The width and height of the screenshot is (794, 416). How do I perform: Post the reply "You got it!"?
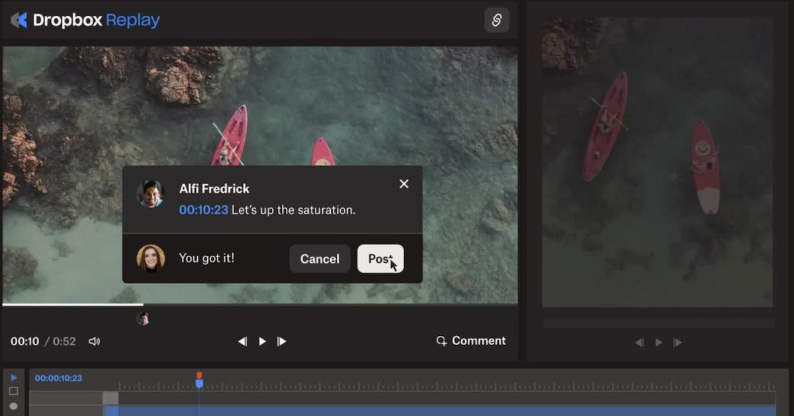click(380, 258)
